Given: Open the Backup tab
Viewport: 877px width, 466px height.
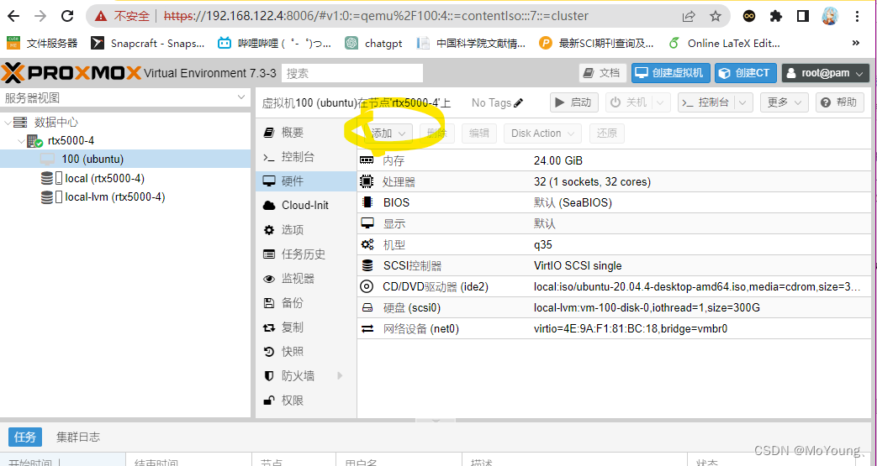Looking at the screenshot, I should coord(306,303).
